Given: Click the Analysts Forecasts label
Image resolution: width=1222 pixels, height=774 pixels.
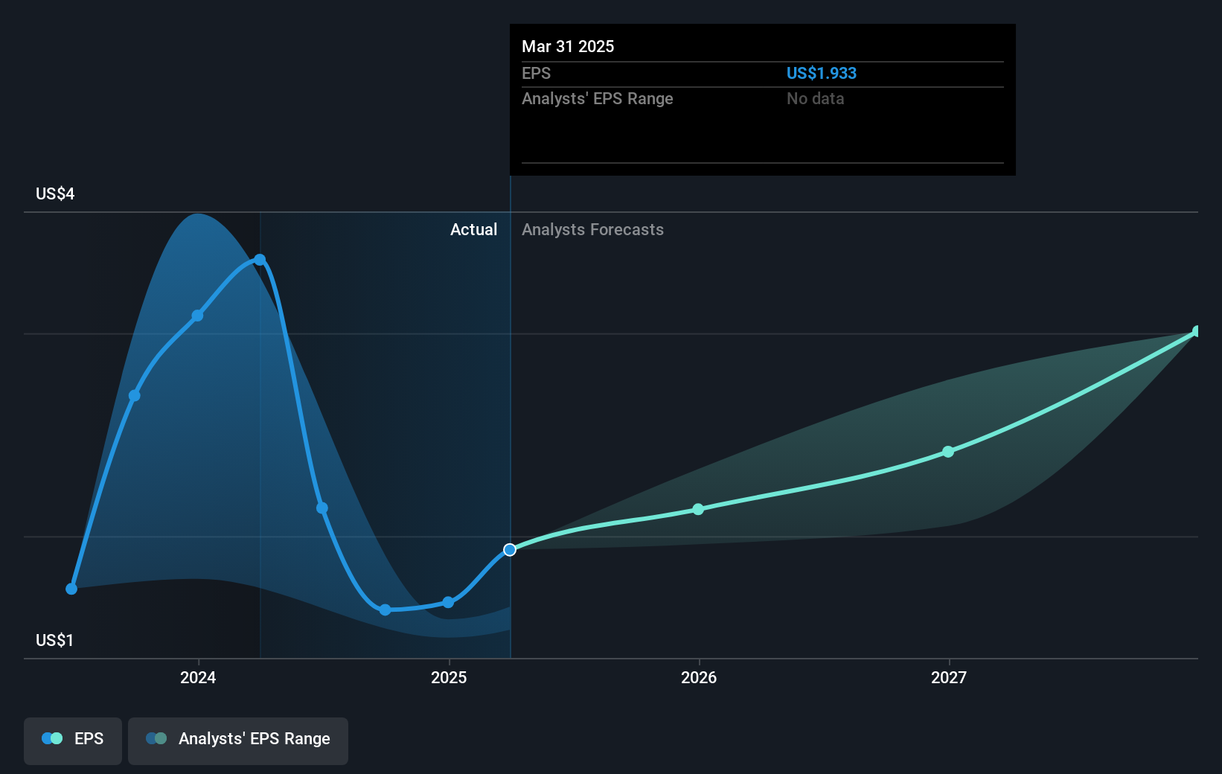Looking at the screenshot, I should (x=592, y=229).
